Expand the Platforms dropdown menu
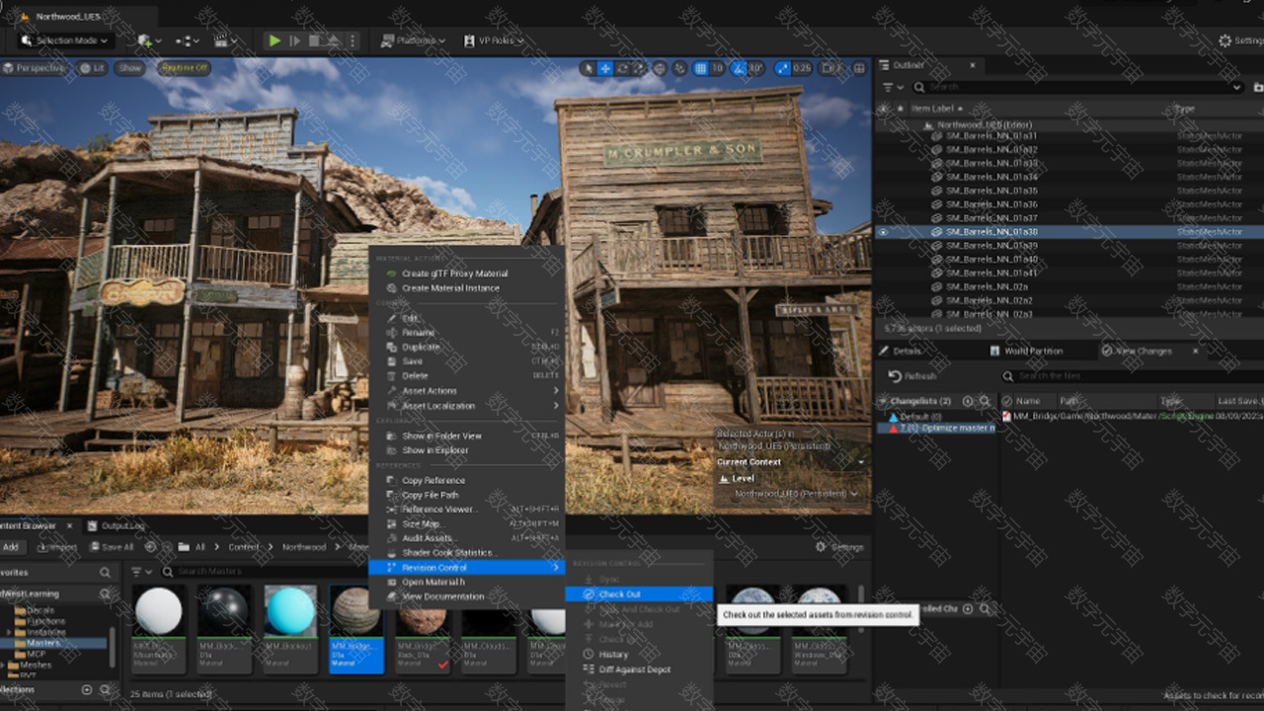 [414, 40]
